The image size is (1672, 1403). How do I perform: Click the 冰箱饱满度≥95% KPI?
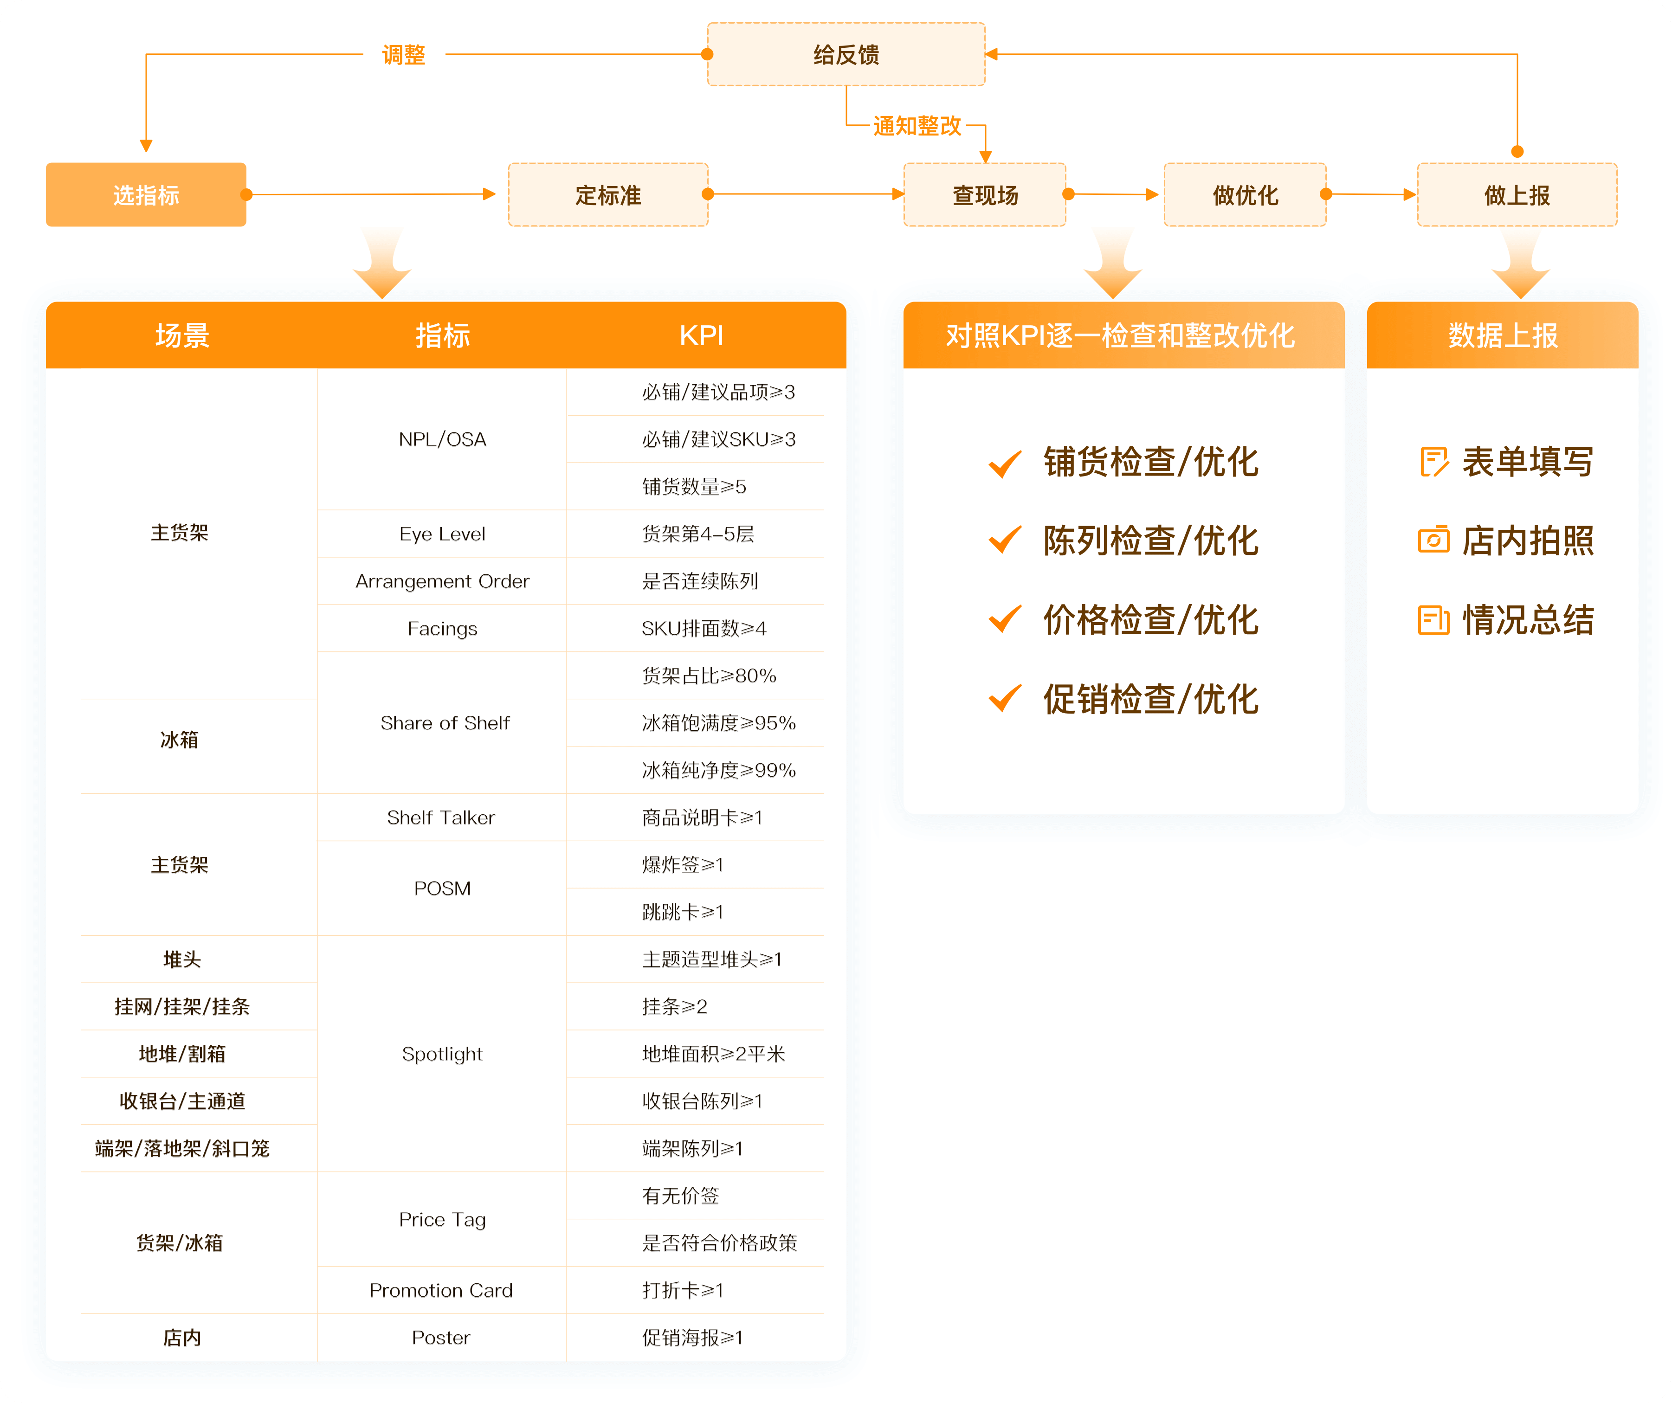719,722
